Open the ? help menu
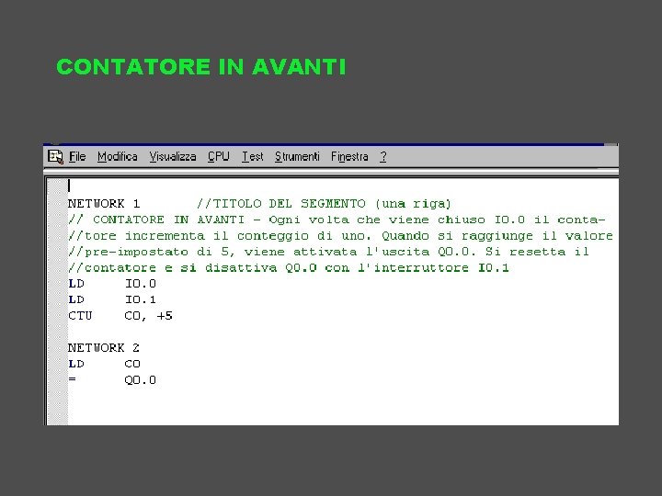This screenshot has height=496, width=662. (382, 157)
